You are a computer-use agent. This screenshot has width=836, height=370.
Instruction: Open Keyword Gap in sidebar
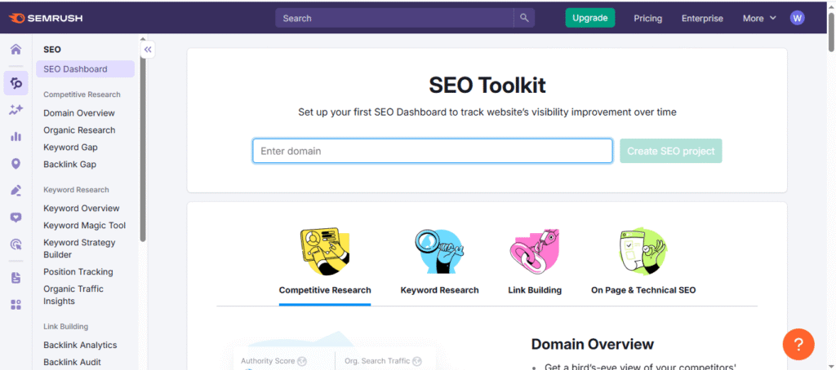click(70, 147)
